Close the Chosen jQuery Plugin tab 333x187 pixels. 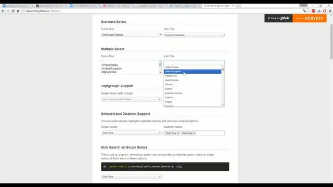233,6
